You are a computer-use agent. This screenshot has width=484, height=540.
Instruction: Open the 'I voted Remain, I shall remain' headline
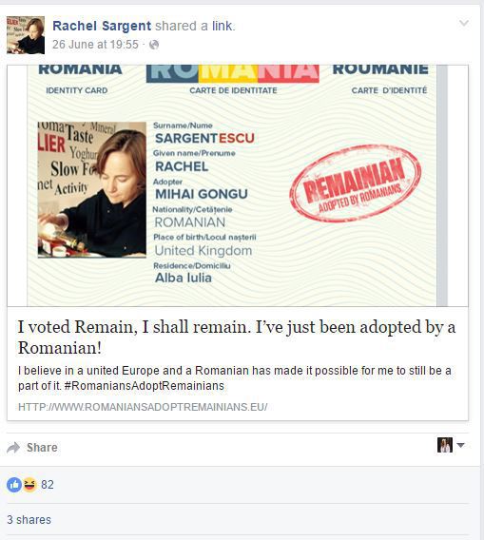[x=237, y=337]
